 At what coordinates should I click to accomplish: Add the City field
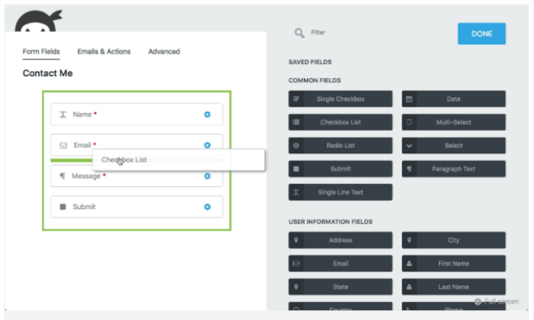point(453,240)
